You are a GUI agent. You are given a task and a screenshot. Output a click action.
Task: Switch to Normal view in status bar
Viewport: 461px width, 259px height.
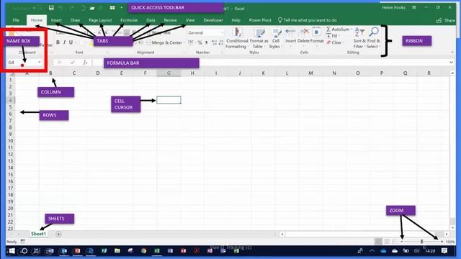pyautogui.click(x=378, y=242)
